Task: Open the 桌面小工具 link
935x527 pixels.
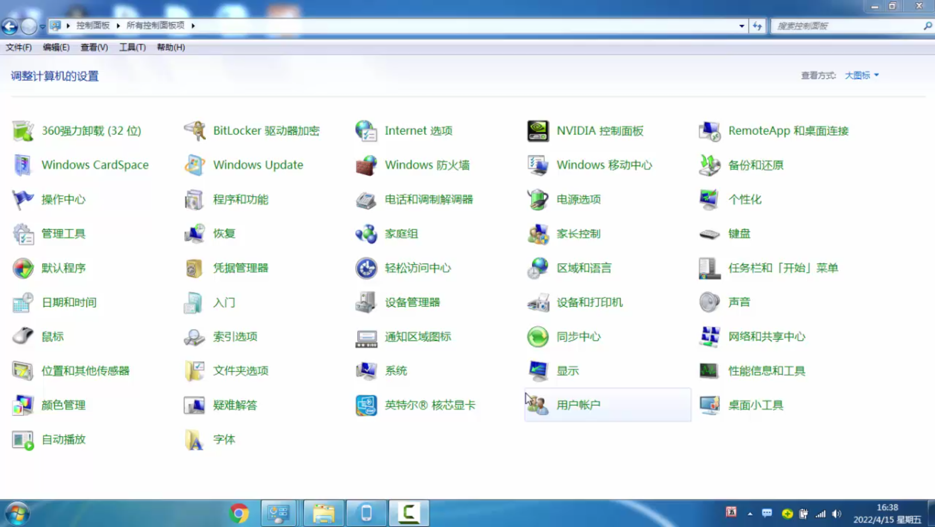Action: [755, 405]
